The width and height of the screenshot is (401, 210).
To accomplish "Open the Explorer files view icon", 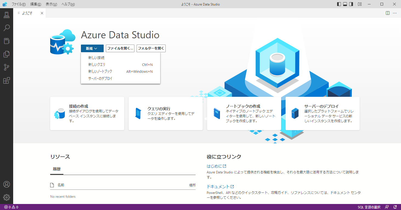I will pos(7,54).
